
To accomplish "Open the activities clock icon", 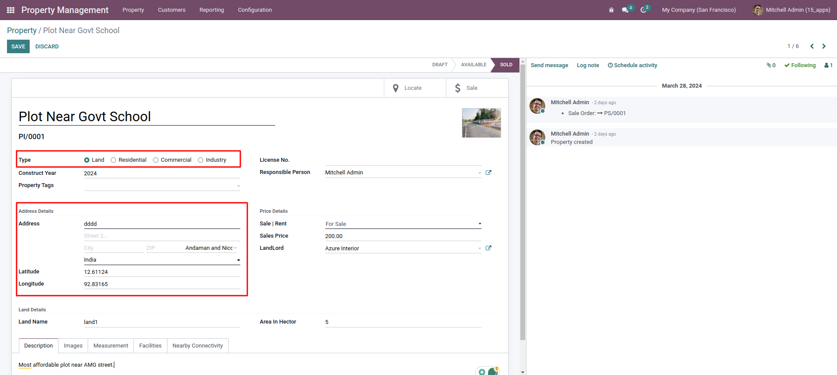I will click(x=643, y=10).
